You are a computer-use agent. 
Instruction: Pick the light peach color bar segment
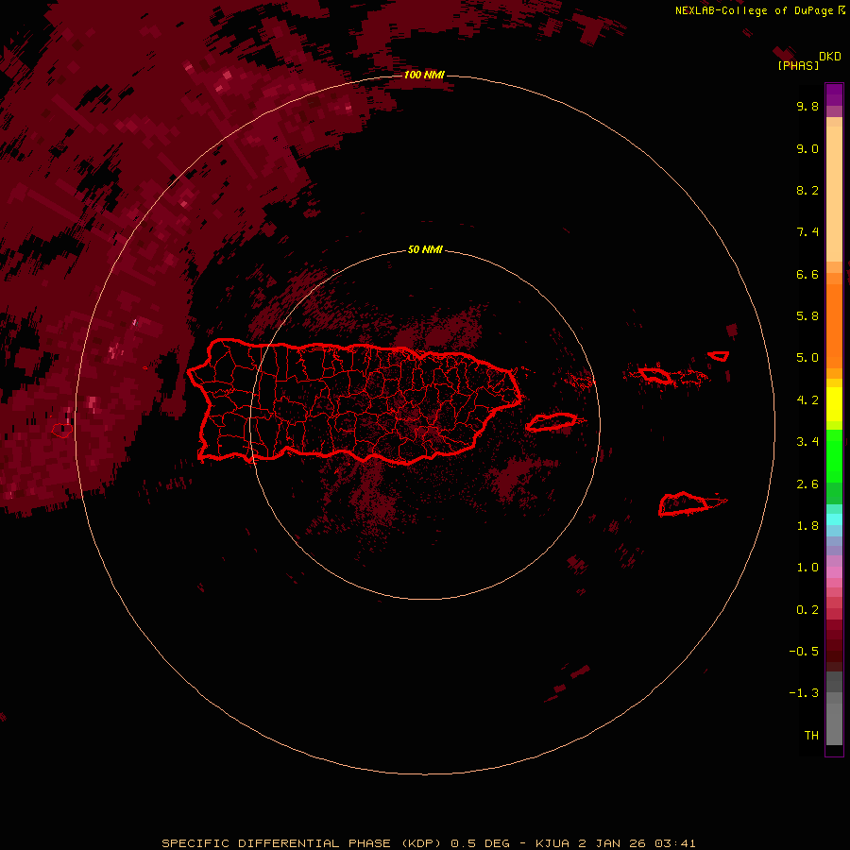(834, 194)
